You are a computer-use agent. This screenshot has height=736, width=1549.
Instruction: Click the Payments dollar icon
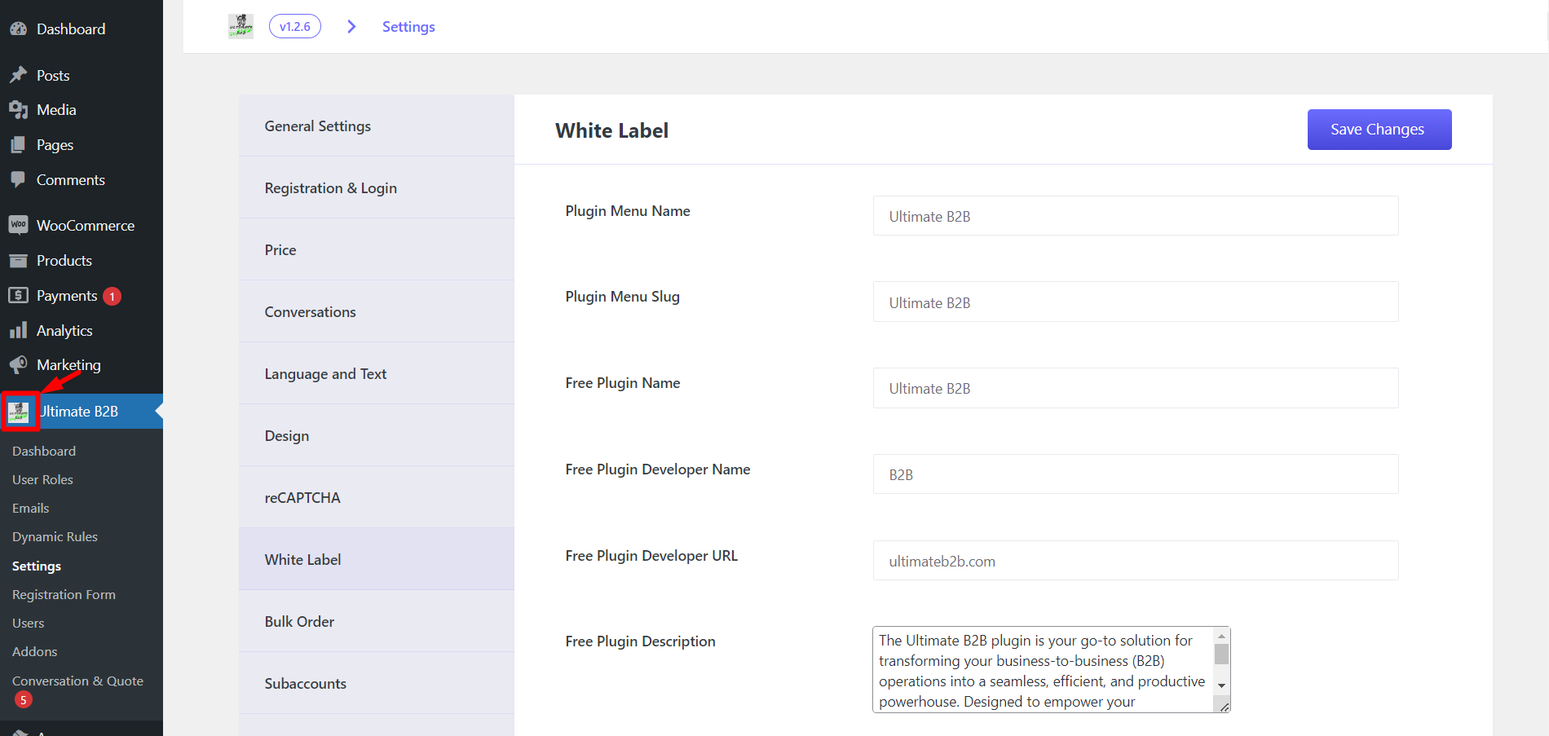point(18,295)
